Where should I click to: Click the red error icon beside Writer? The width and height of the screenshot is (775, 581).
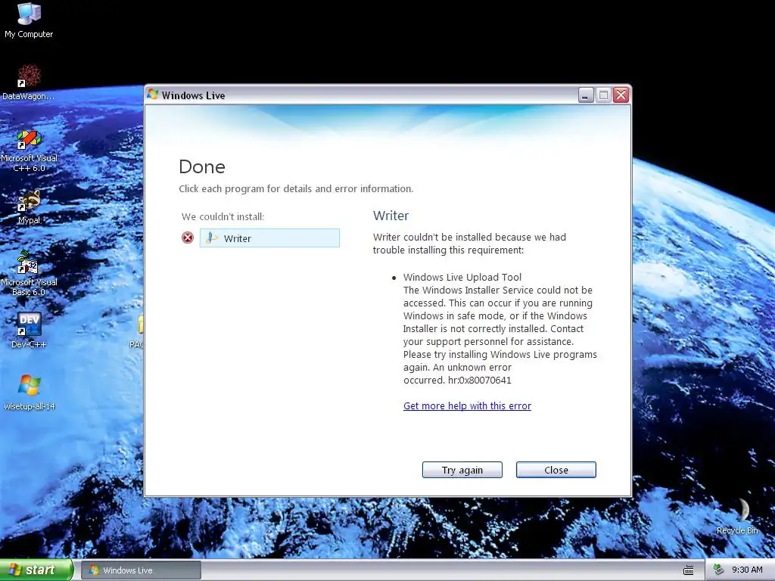point(188,238)
